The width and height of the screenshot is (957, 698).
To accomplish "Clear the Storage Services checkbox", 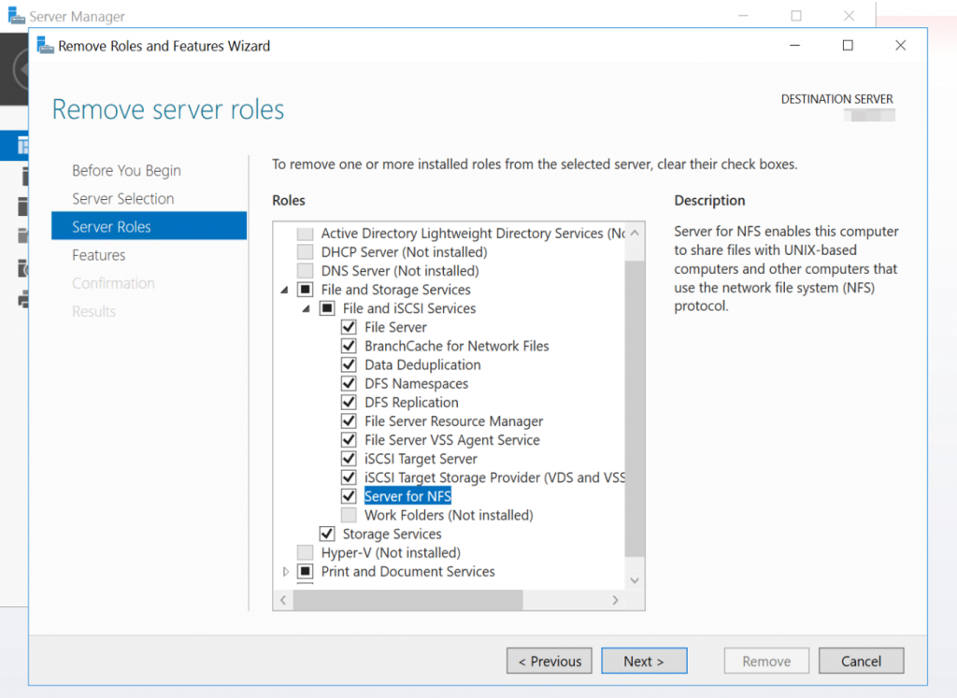I will point(327,534).
